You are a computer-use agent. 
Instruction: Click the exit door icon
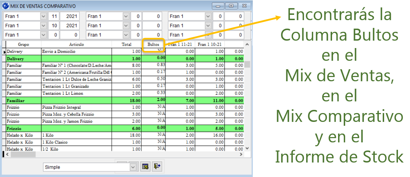pyautogui.click(x=157, y=167)
